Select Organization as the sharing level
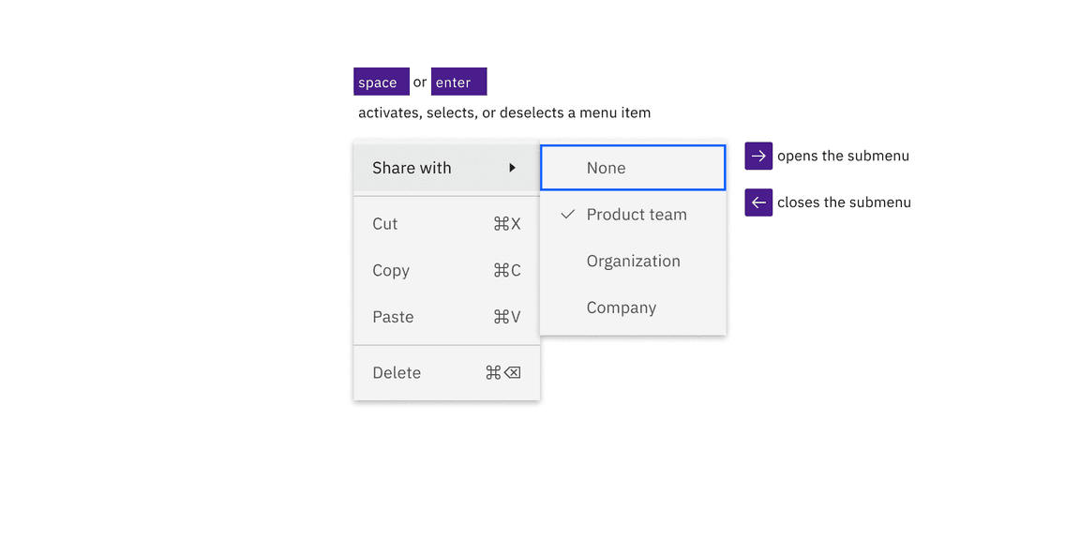 633,261
